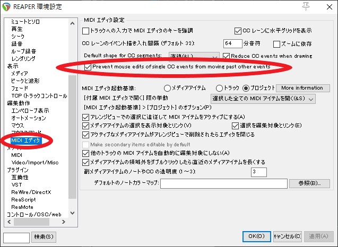Open '選択した全ての MIDI アイテムを開く' dropdown

click(x=263, y=99)
